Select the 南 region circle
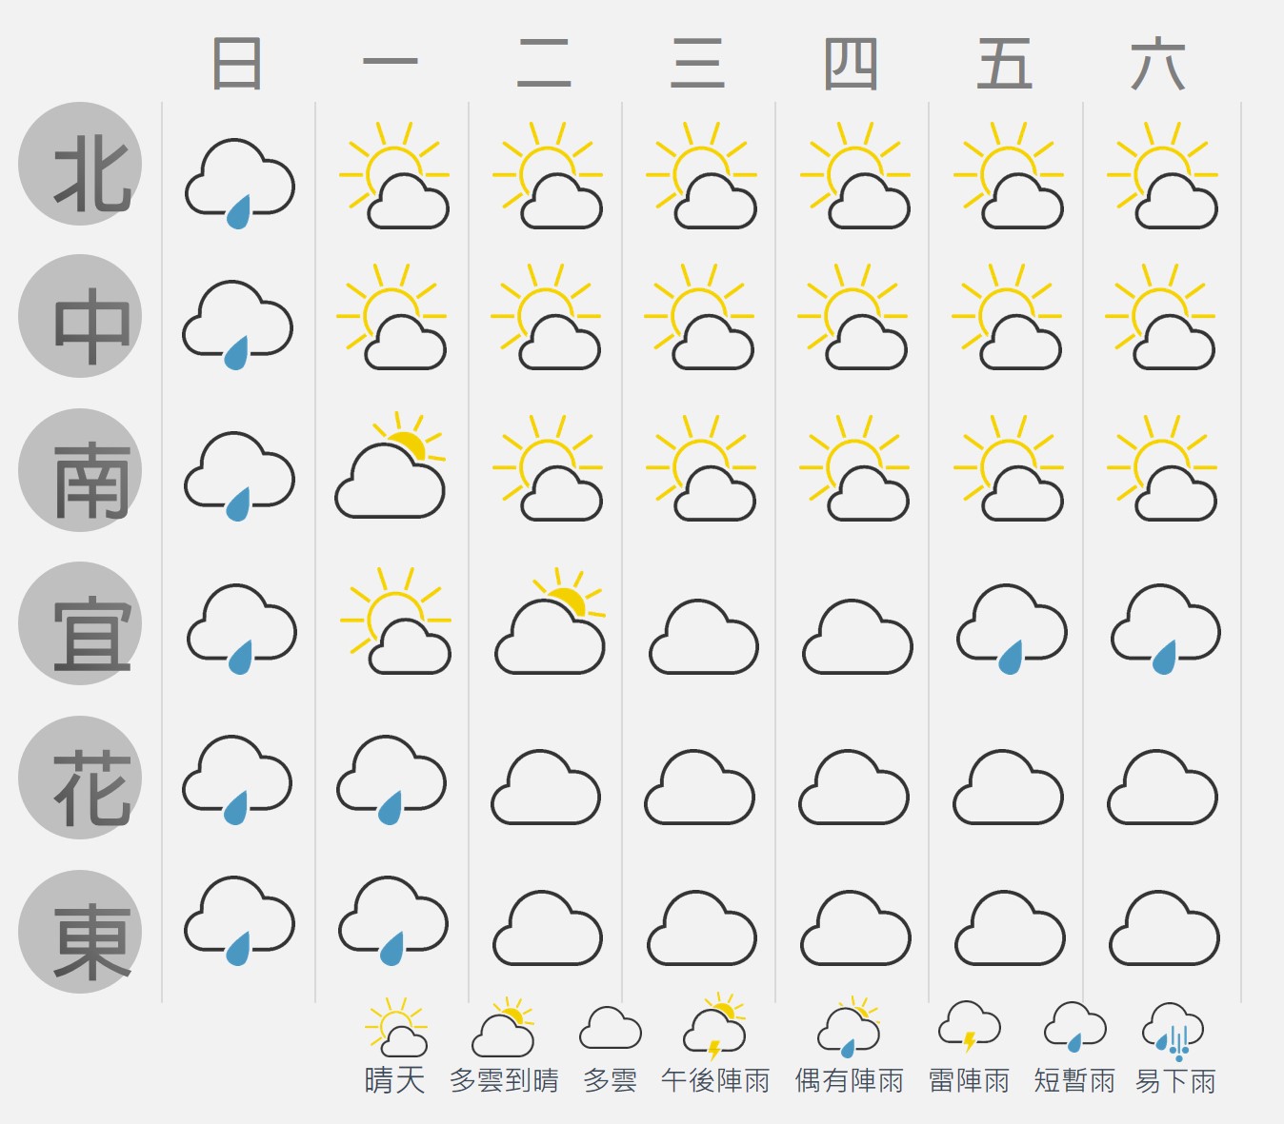The width and height of the screenshot is (1284, 1124). [x=80, y=470]
